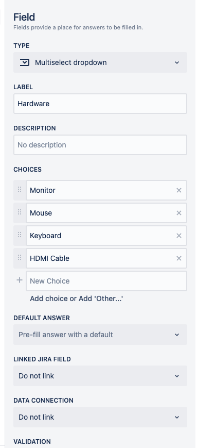
Task: Delete the Mouse choice using its X
Action: 179,213
